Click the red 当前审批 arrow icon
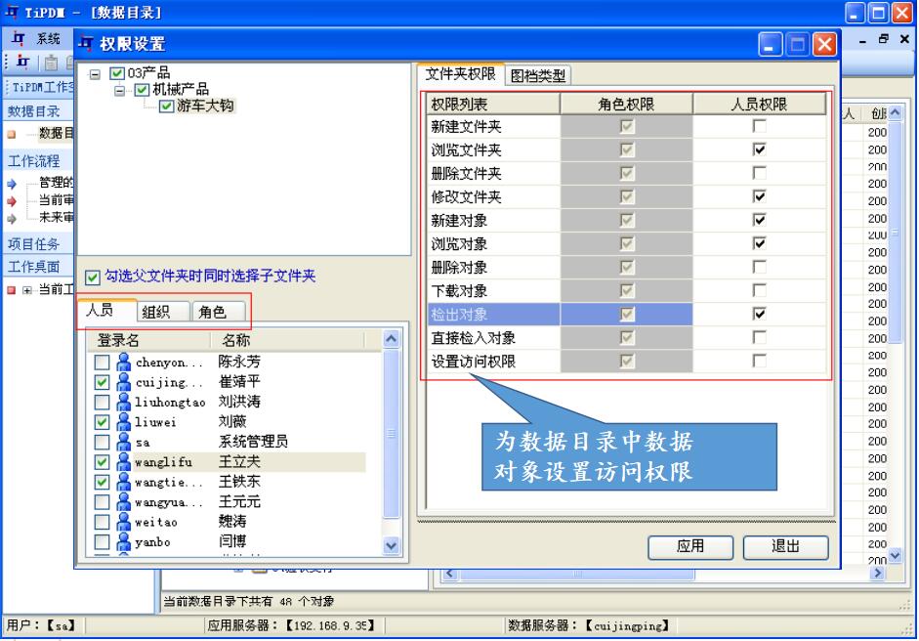Screen dimensions: 919x641 coord(10,199)
